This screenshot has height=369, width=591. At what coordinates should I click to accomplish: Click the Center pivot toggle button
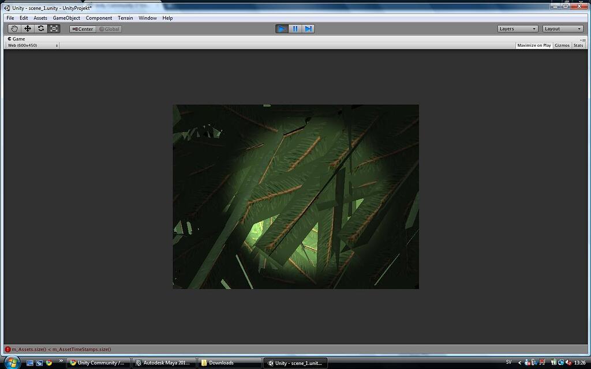(82, 28)
